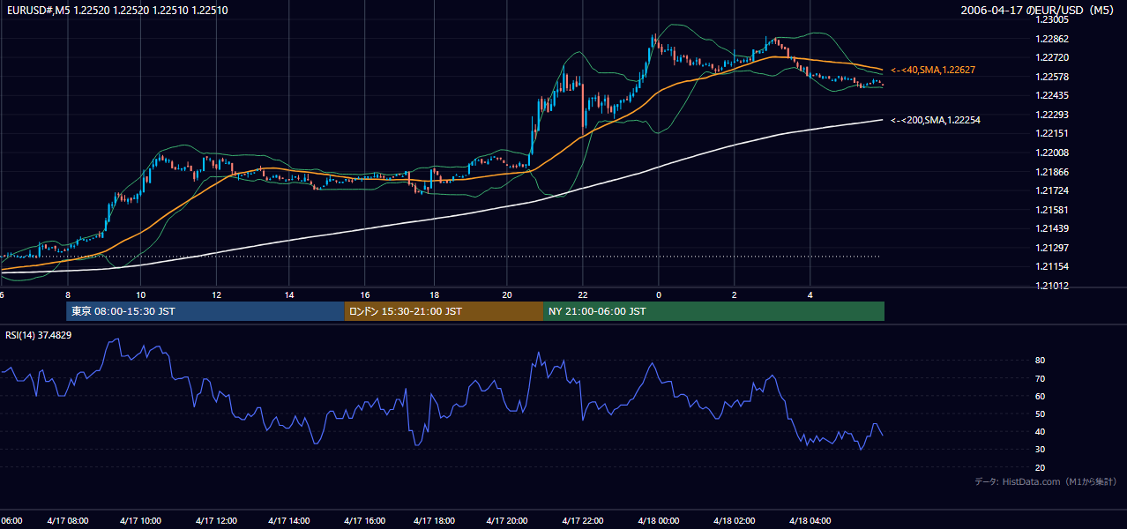Image resolution: width=1127 pixels, height=529 pixels.
Task: Click price axis value 1.21866
Action: tap(1052, 172)
